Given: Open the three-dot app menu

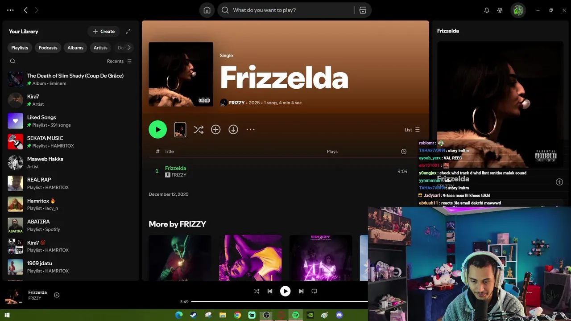Looking at the screenshot, I should pyautogui.click(x=10, y=10).
